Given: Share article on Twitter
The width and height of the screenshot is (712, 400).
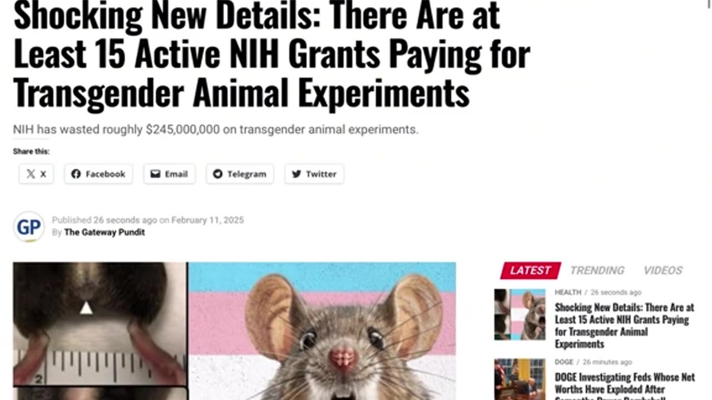Looking at the screenshot, I should tap(314, 174).
